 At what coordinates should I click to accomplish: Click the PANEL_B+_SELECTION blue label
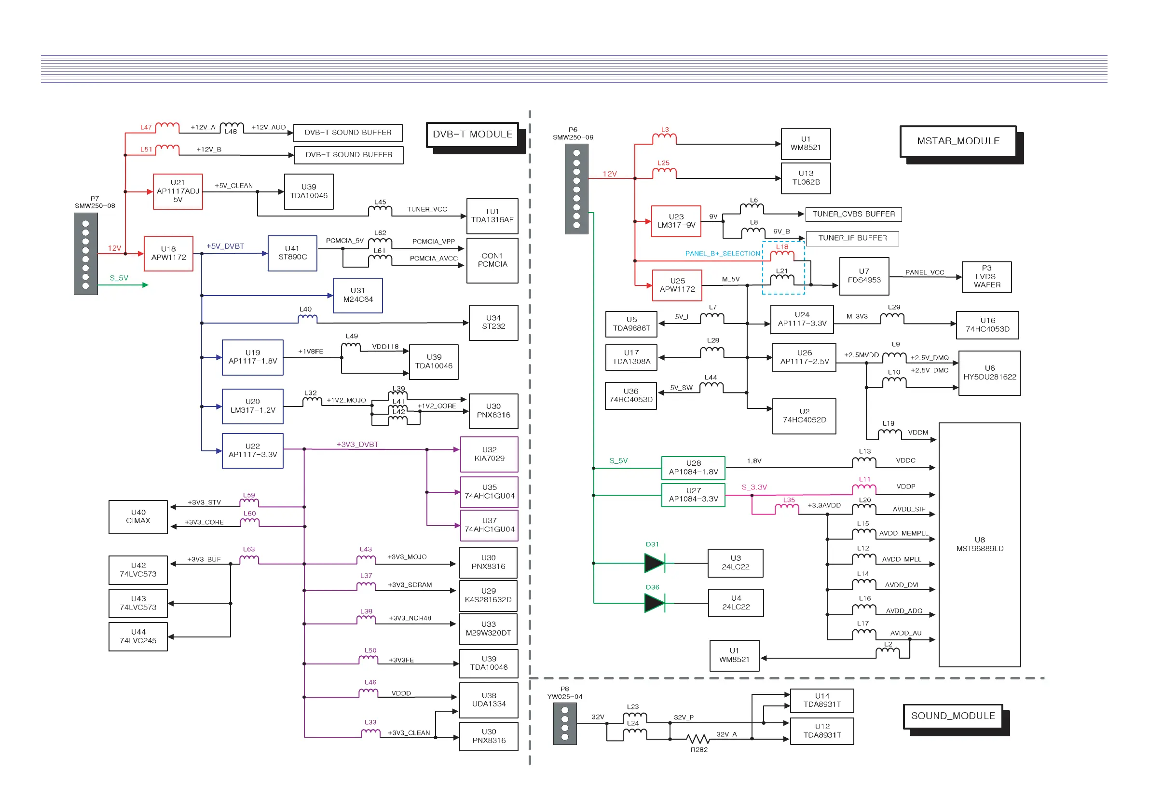pos(722,254)
